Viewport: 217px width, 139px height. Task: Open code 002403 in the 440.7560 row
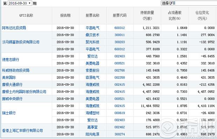pos(120,56)
